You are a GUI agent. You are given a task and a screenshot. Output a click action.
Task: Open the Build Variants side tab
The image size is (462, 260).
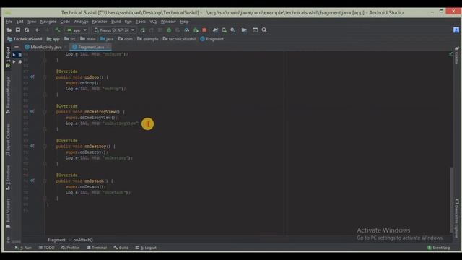pyautogui.click(x=8, y=214)
